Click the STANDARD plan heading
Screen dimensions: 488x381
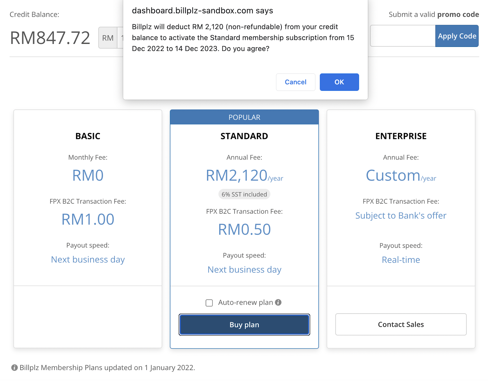244,136
